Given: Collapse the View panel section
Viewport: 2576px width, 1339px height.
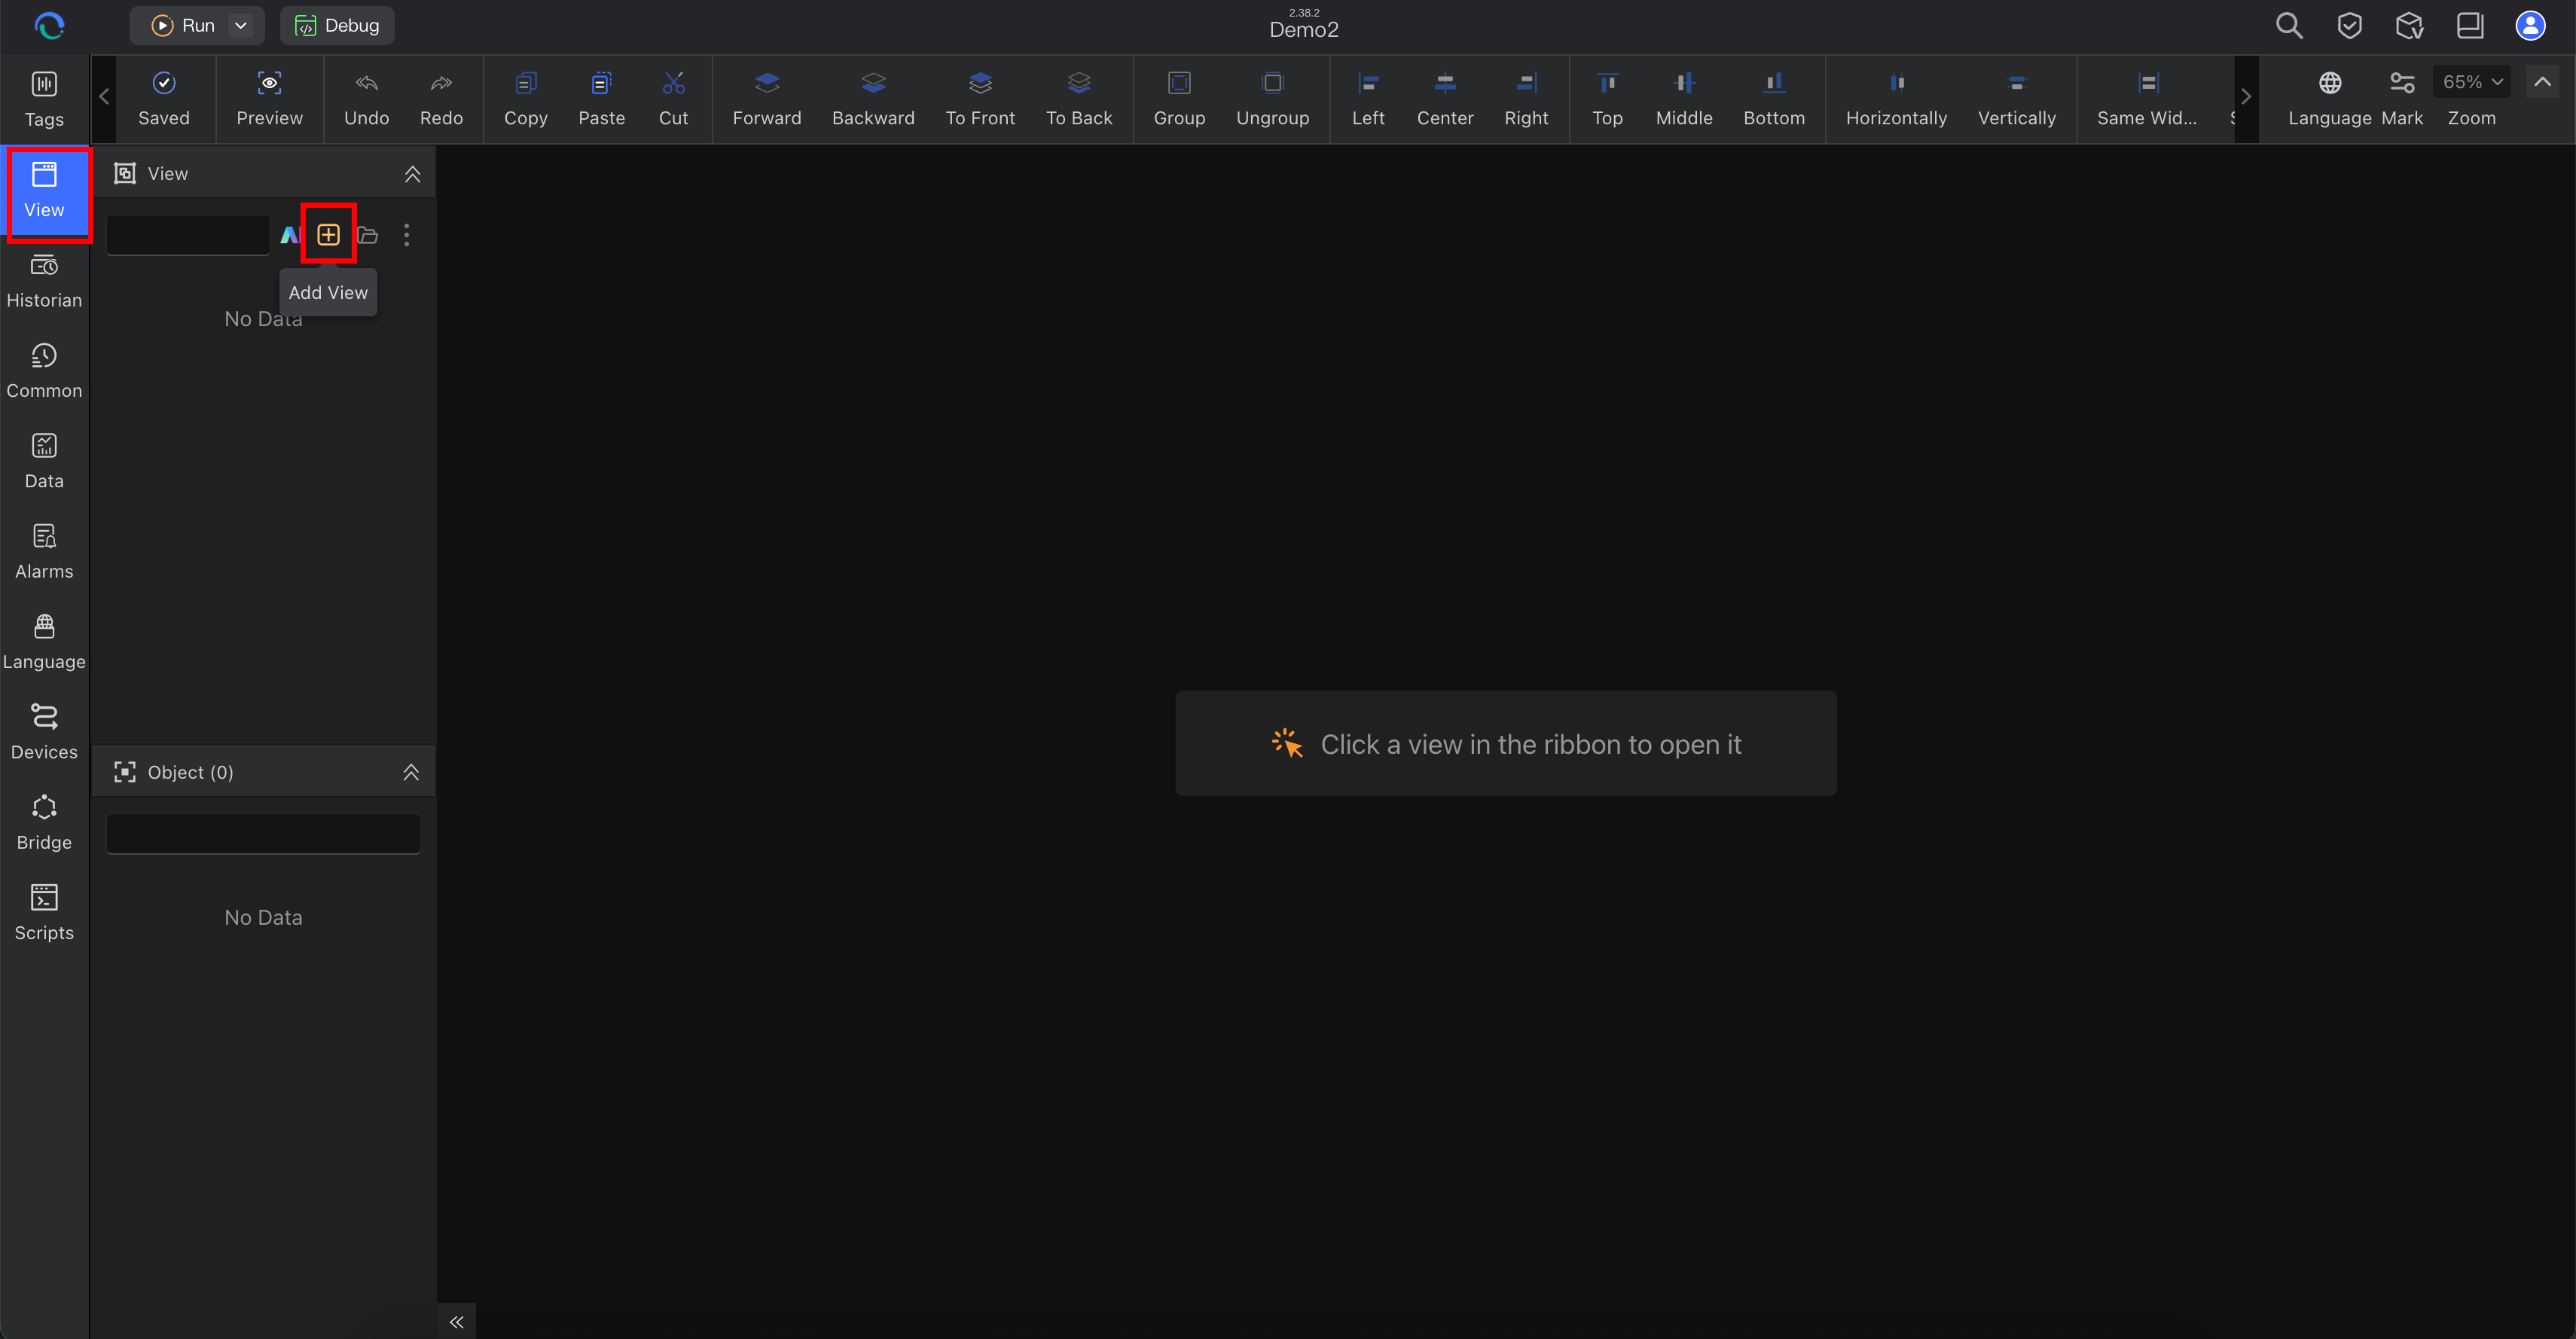Looking at the screenshot, I should pos(412,174).
